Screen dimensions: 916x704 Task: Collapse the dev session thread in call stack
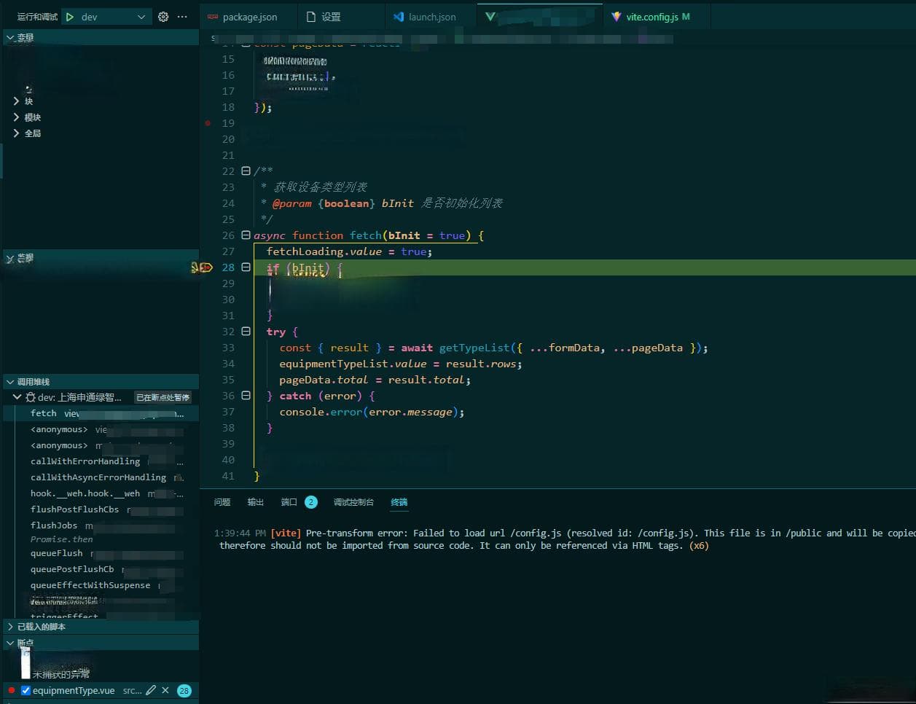tap(17, 397)
